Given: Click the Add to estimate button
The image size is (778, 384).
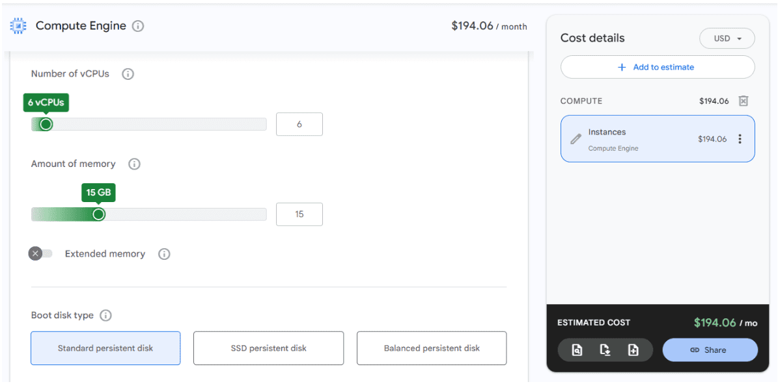Looking at the screenshot, I should pyautogui.click(x=658, y=67).
